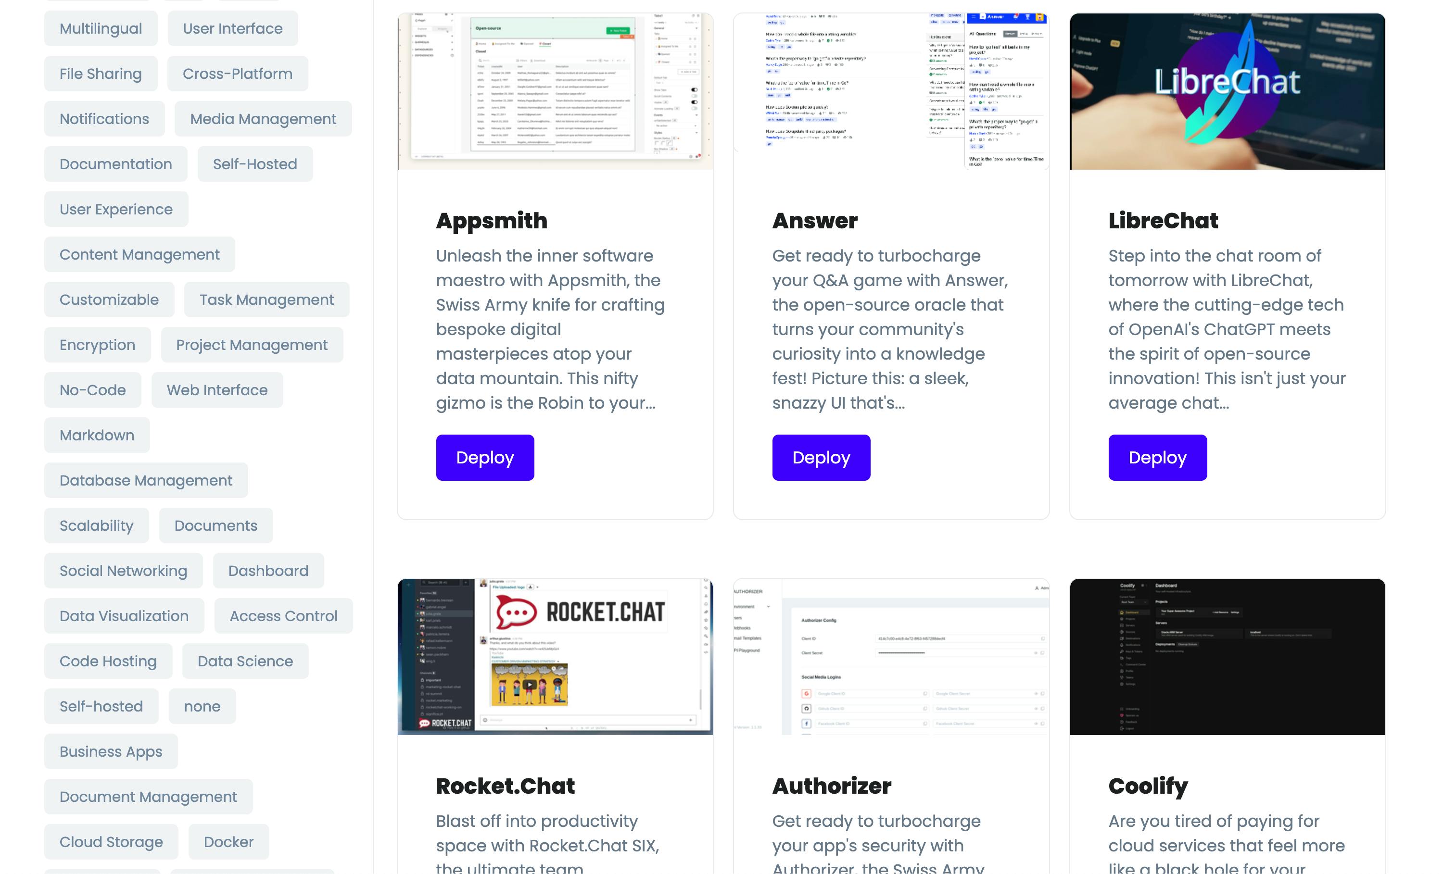Choose the Scalability tag chip
The image size is (1443, 874).
tap(97, 525)
